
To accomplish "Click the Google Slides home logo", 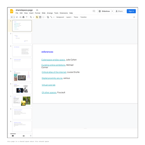I will pyautogui.click(x=12, y=11).
